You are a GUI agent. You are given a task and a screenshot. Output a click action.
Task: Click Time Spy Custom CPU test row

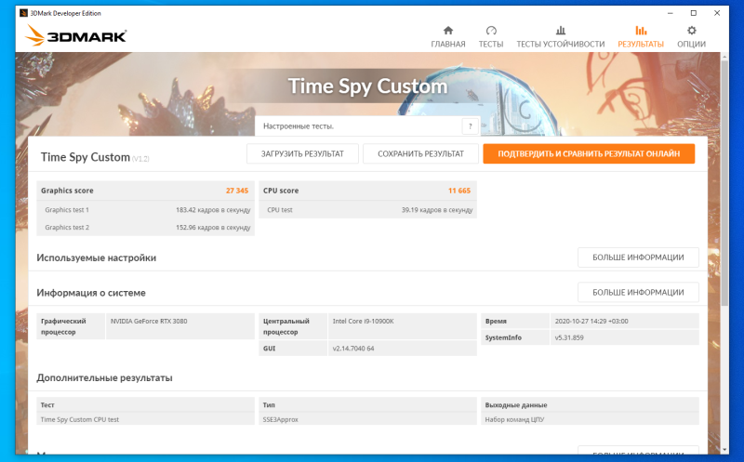tap(146, 419)
